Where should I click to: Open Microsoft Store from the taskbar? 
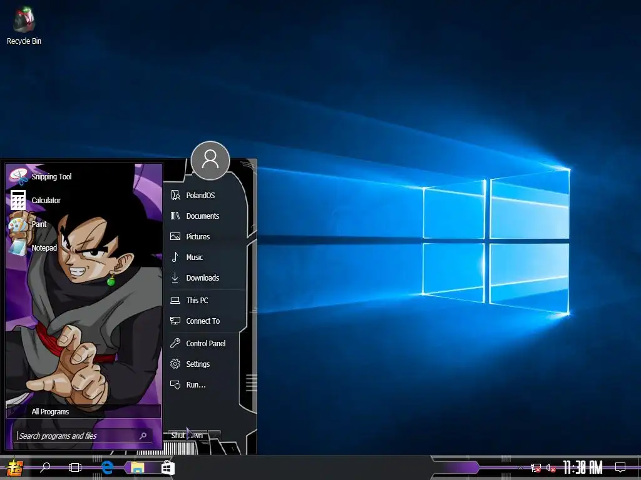tap(168, 467)
